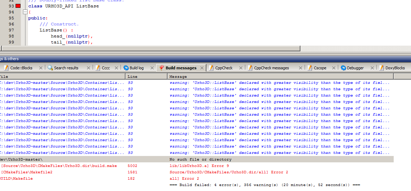Close the Build messages tab

pyautogui.click(x=202, y=68)
